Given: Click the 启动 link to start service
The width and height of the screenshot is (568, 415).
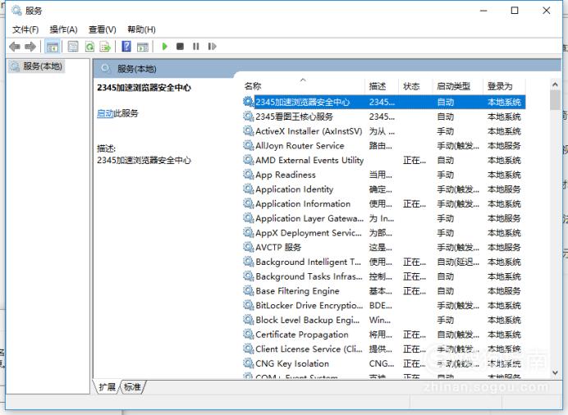Looking at the screenshot, I should tap(105, 113).
